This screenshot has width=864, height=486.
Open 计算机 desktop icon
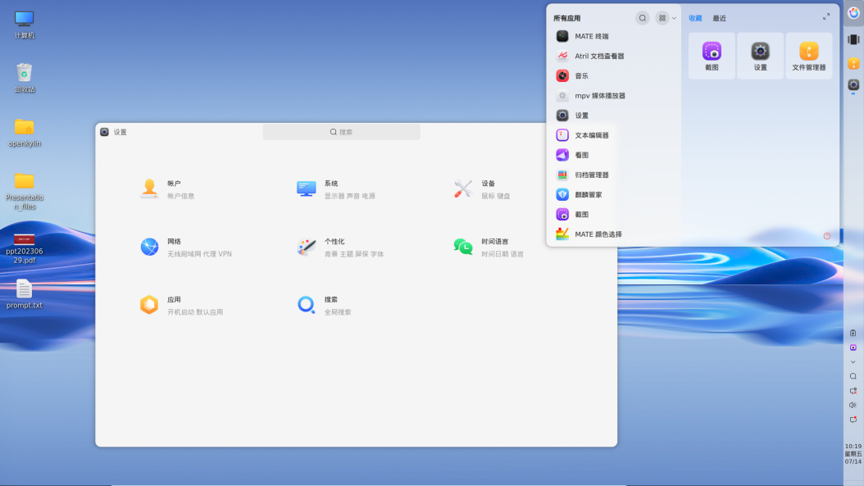click(x=25, y=25)
